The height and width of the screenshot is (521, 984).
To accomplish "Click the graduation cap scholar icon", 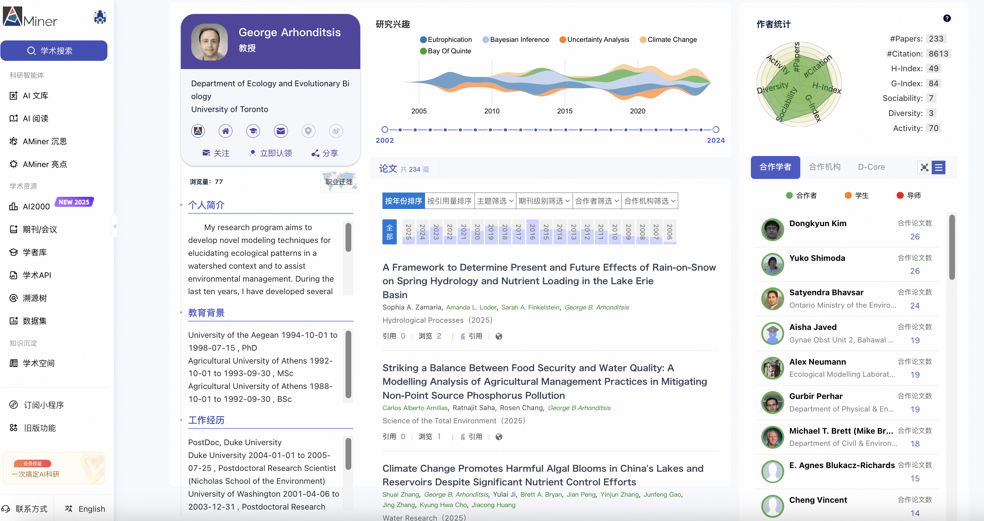I will [253, 131].
